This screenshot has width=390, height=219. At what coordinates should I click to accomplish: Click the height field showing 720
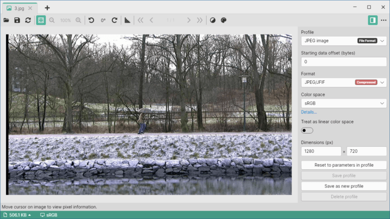click(x=367, y=151)
